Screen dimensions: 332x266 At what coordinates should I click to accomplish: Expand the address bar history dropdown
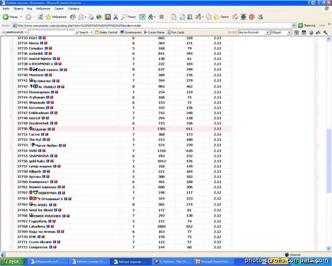pos(294,25)
